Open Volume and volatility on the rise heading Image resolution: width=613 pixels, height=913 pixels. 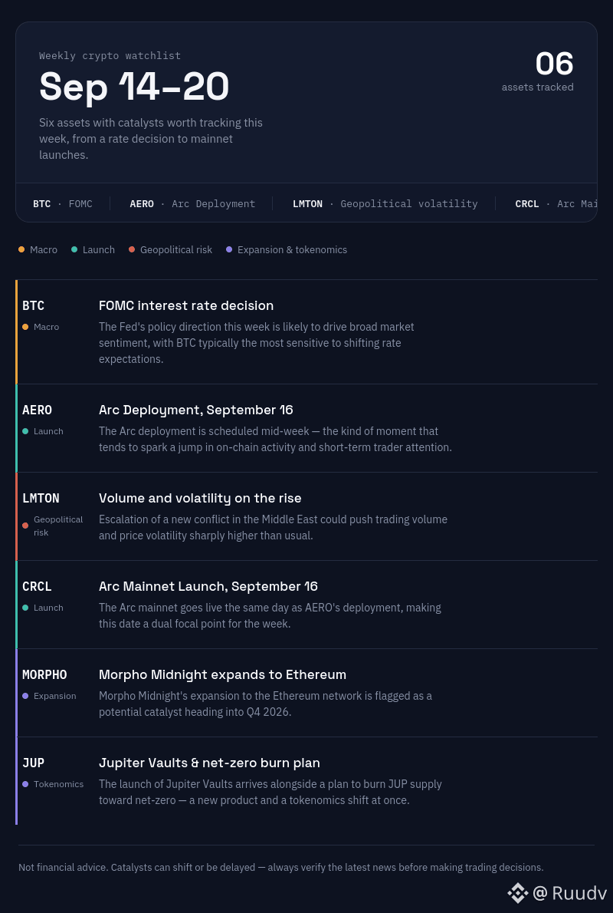tap(200, 499)
